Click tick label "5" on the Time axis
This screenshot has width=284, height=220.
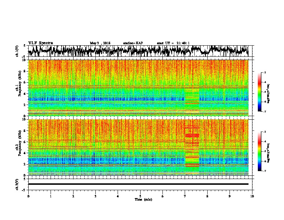click(140, 196)
